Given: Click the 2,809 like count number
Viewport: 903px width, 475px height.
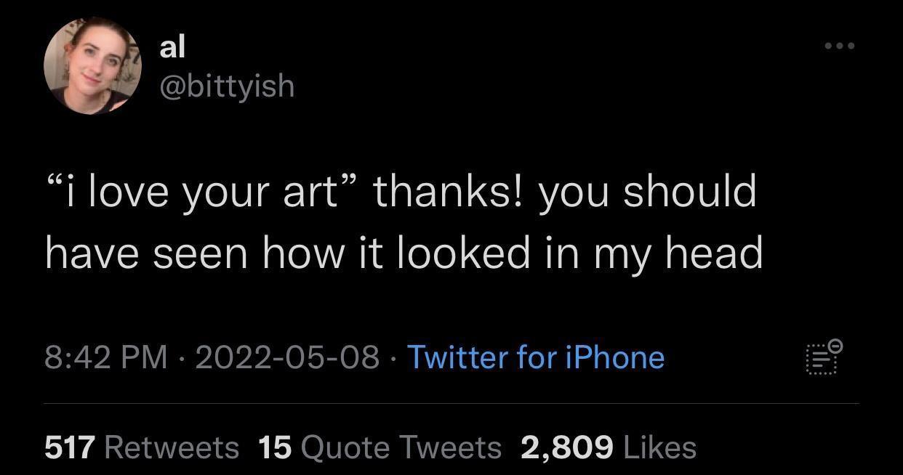Looking at the screenshot, I should pyautogui.click(x=567, y=447).
